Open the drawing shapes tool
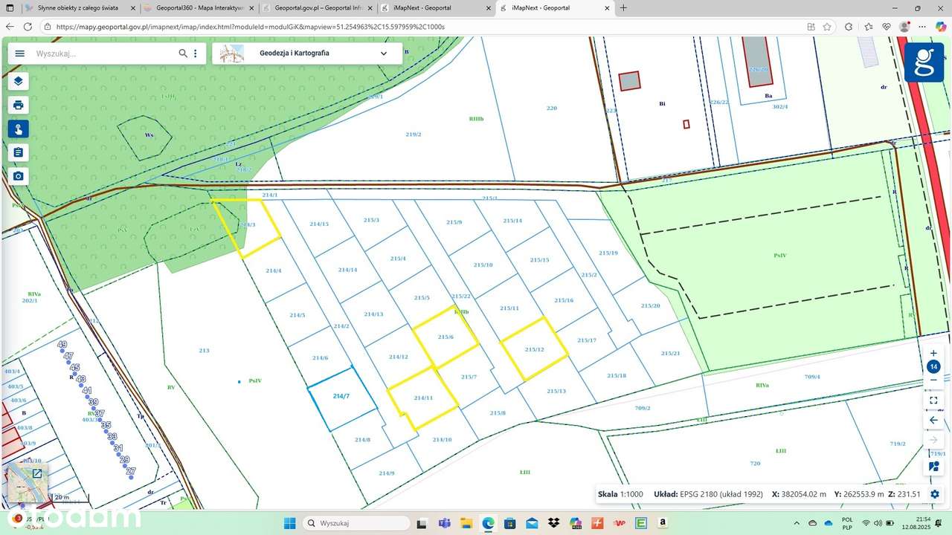This screenshot has width=952, height=535. (x=933, y=467)
